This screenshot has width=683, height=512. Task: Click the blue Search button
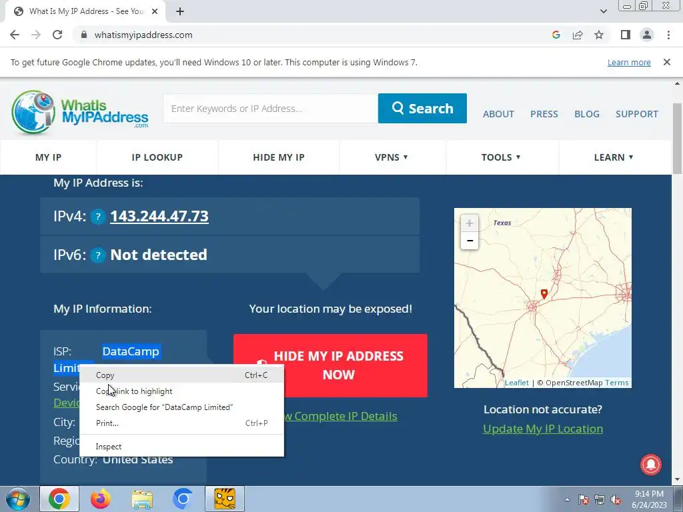click(422, 109)
